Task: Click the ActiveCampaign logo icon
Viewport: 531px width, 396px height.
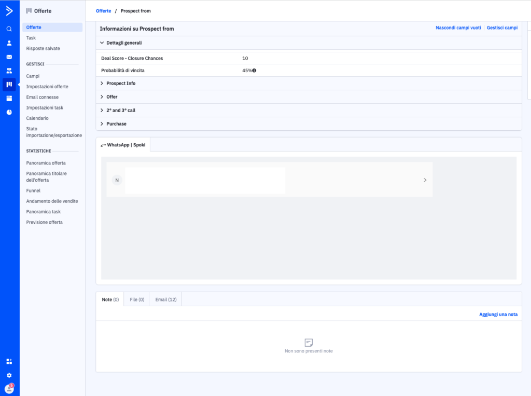Action: pyautogui.click(x=9, y=11)
